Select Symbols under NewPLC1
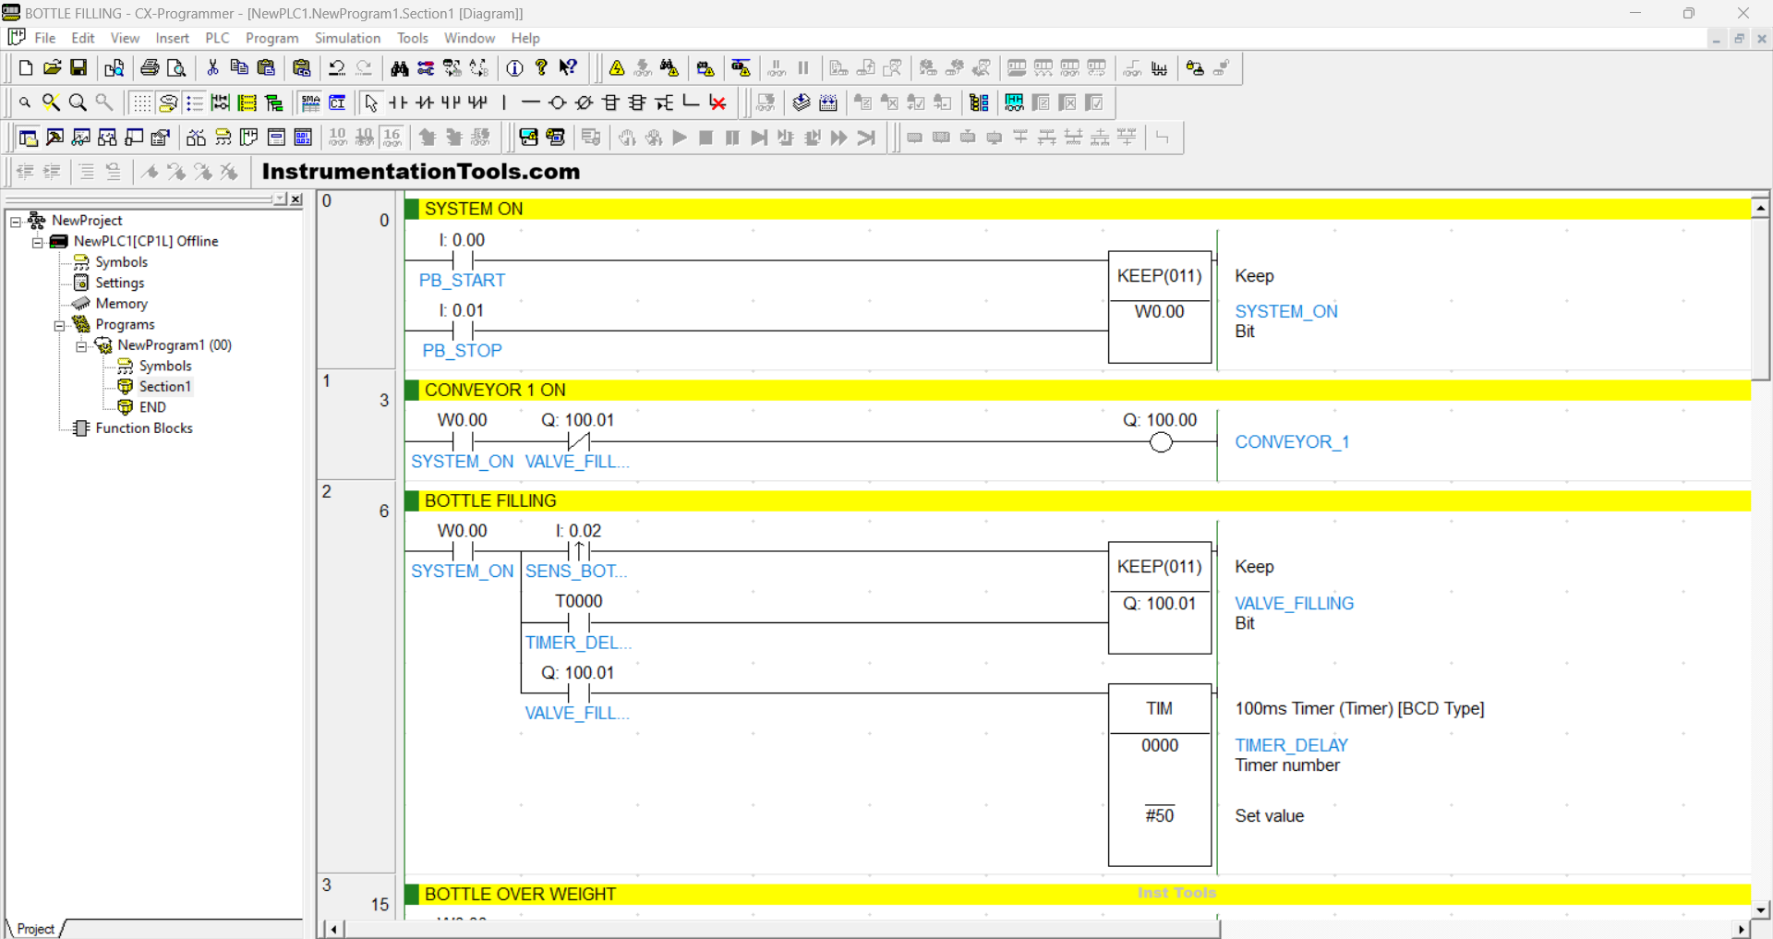Viewport: 1773px width, 939px height. click(x=121, y=262)
